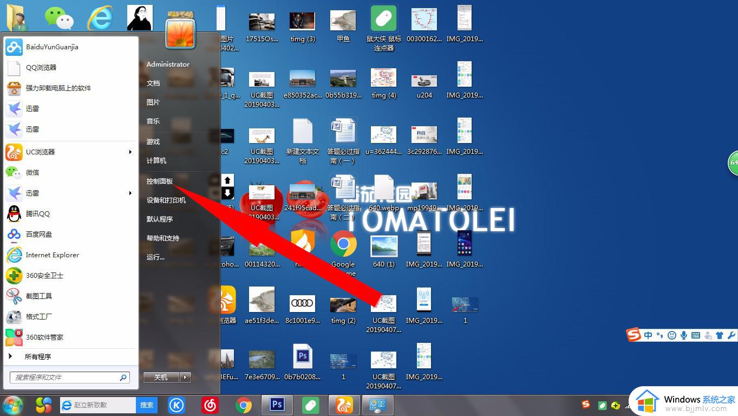
Task: Open Chrome from the taskbar
Action: point(244,405)
